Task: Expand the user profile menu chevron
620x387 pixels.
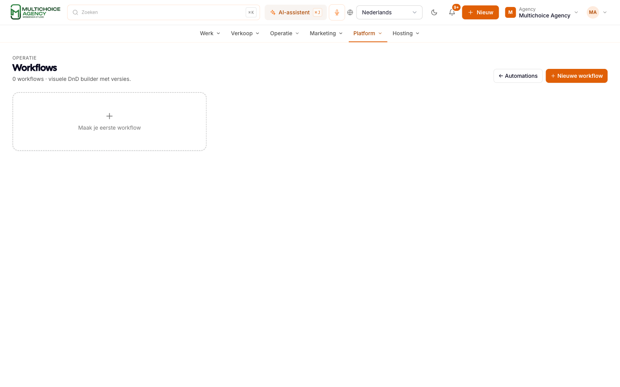Action: point(604,12)
